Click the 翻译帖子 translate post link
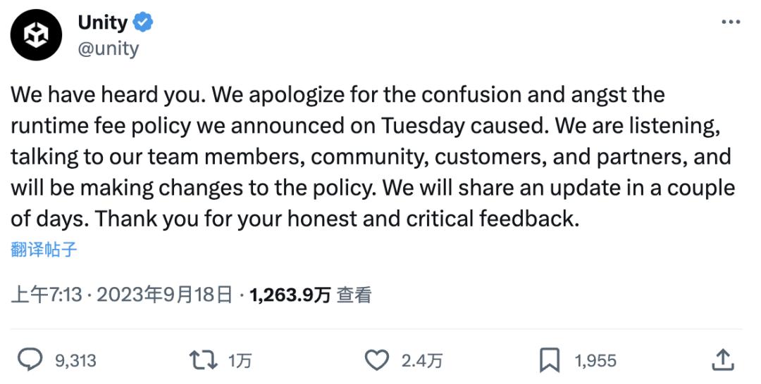The width and height of the screenshot is (761, 384). (44, 249)
